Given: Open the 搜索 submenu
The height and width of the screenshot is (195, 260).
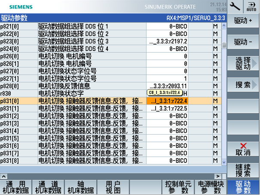Looking at the screenshot, I should 243,85.
